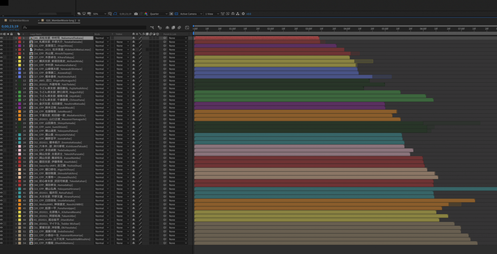Toggle fast previews icon in viewer
The image size is (497, 254).
click(228, 14)
